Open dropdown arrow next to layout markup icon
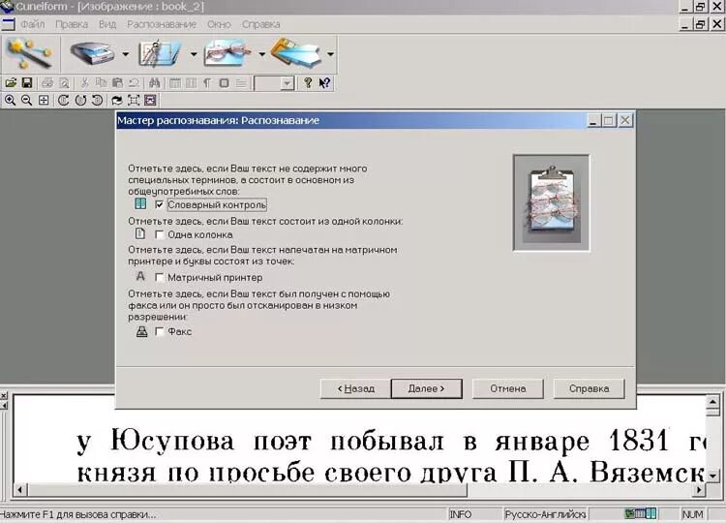The image size is (726, 523). [194, 54]
